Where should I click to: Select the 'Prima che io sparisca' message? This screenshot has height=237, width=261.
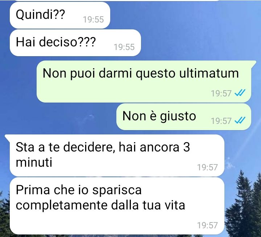[x=117, y=206]
